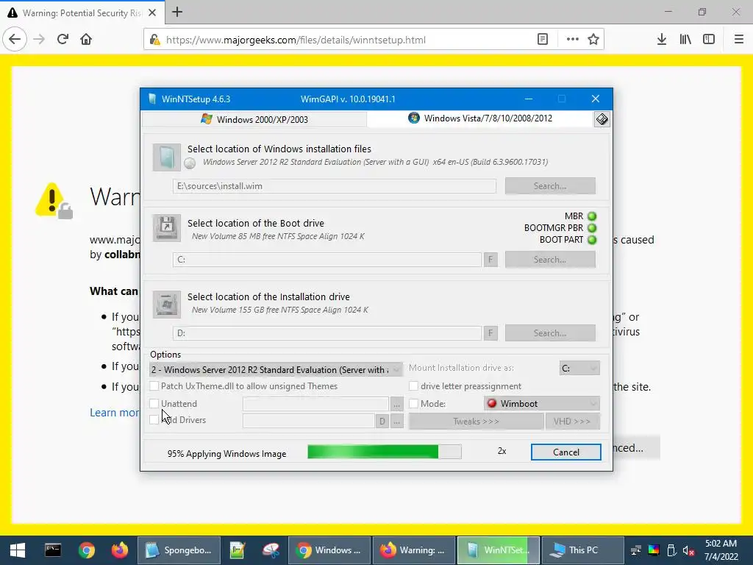Open VHD >>> panel

(572, 422)
